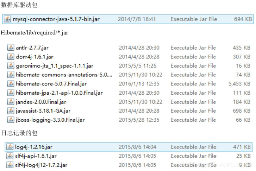Click Executable Jar File type of log4j row
The width and height of the screenshot is (256, 171).
click(193, 147)
